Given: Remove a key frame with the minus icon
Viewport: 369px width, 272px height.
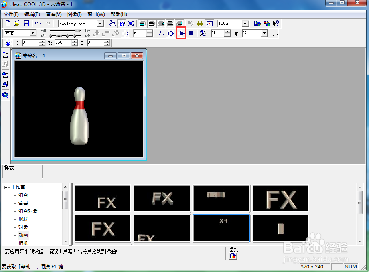Looking at the screenshot, I should pos(106,33).
